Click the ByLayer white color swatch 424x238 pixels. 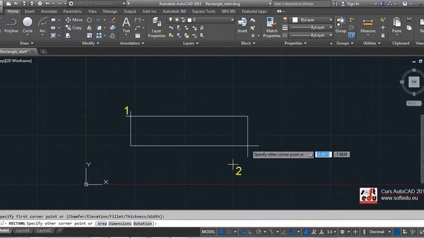[295, 20]
